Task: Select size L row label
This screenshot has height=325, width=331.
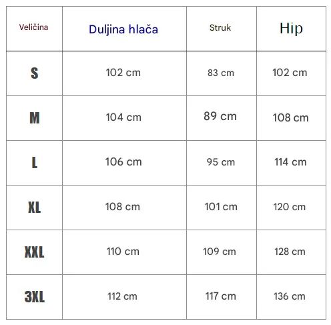Action: pos(35,163)
